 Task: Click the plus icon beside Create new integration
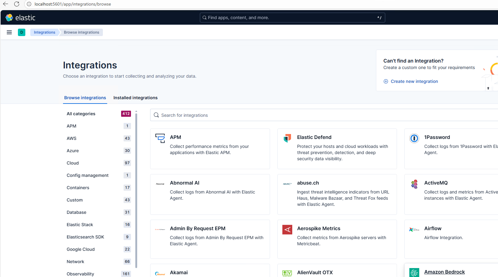(x=386, y=81)
